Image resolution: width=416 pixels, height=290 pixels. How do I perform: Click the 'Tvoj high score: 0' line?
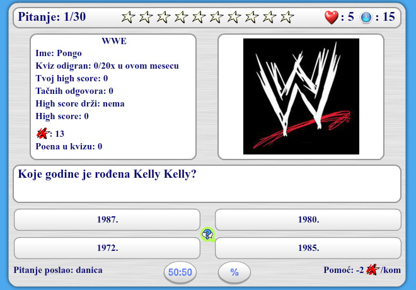coord(72,79)
